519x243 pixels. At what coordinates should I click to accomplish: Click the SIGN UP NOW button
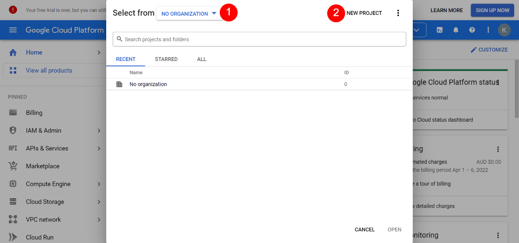492,10
